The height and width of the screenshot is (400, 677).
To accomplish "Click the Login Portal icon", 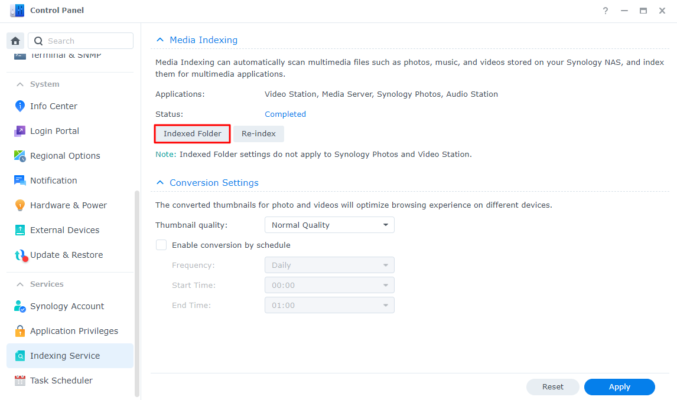I will [x=20, y=131].
